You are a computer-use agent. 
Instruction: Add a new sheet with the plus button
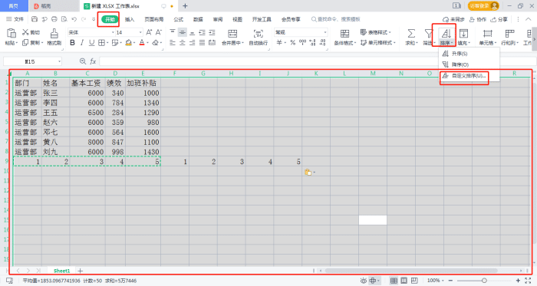80,271
